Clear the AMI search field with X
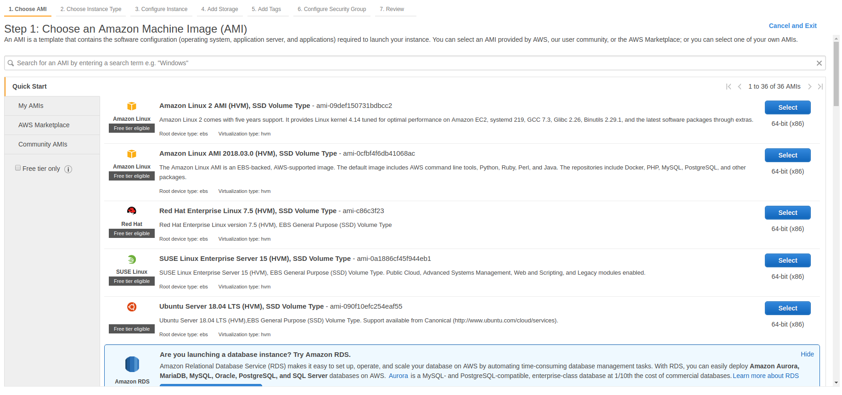The height and width of the screenshot is (395, 842). 819,63
